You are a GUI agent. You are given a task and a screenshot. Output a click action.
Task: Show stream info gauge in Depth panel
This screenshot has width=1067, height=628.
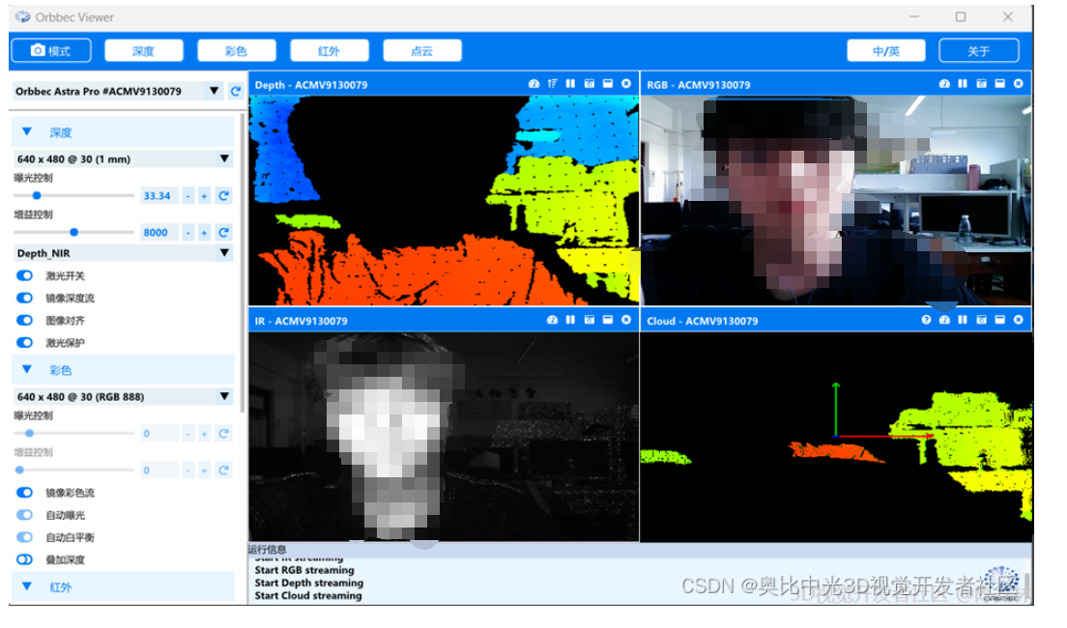click(533, 84)
